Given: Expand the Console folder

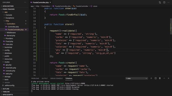Looking at the screenshot, I should (x=9, y=15).
